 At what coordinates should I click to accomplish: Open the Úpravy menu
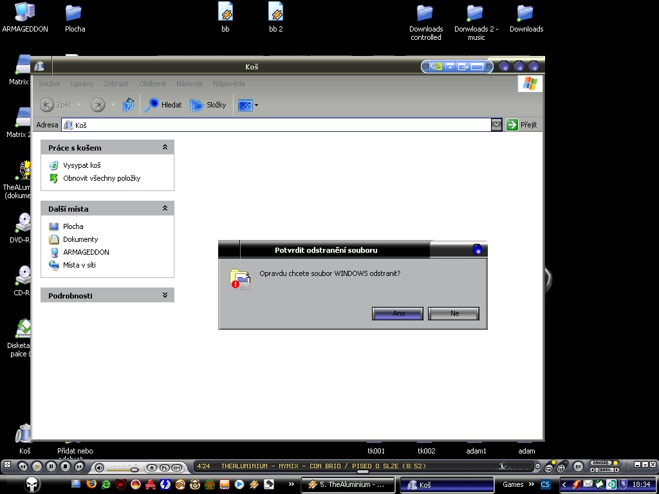pyautogui.click(x=82, y=84)
